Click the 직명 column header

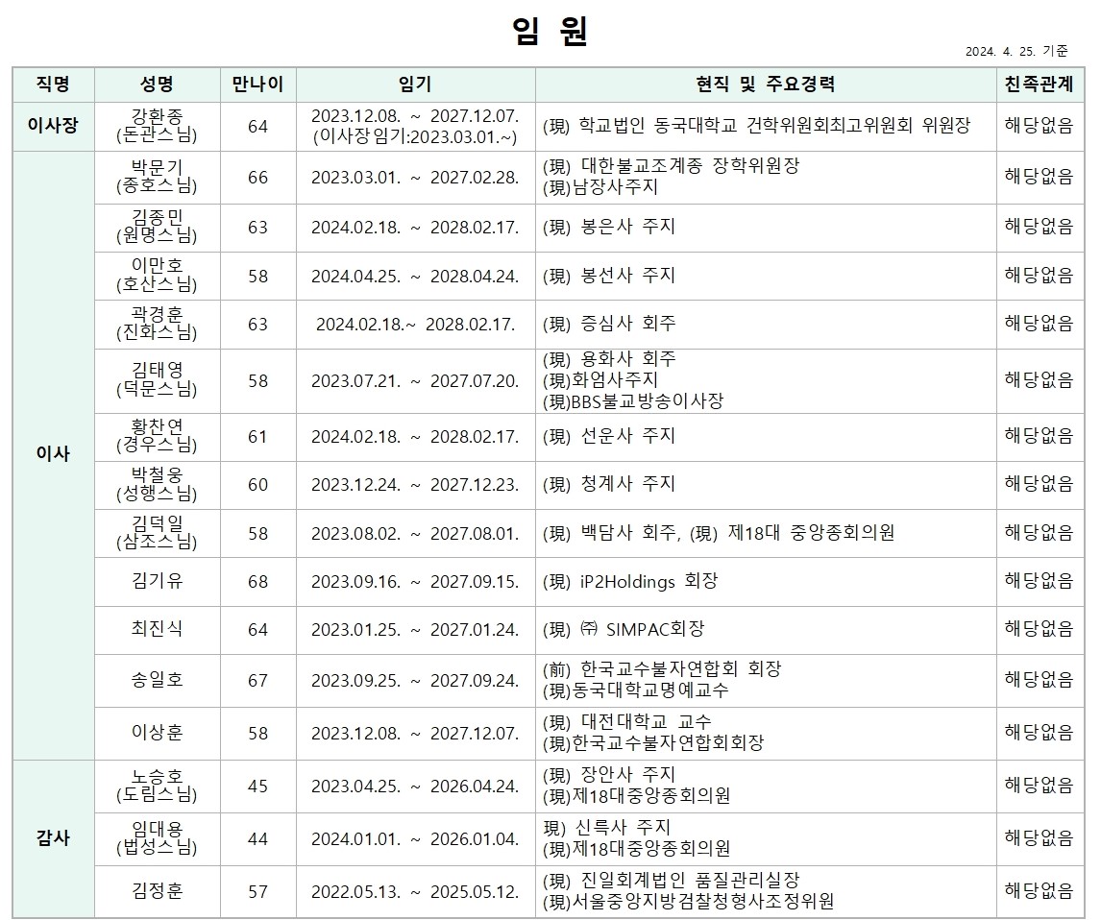53,84
